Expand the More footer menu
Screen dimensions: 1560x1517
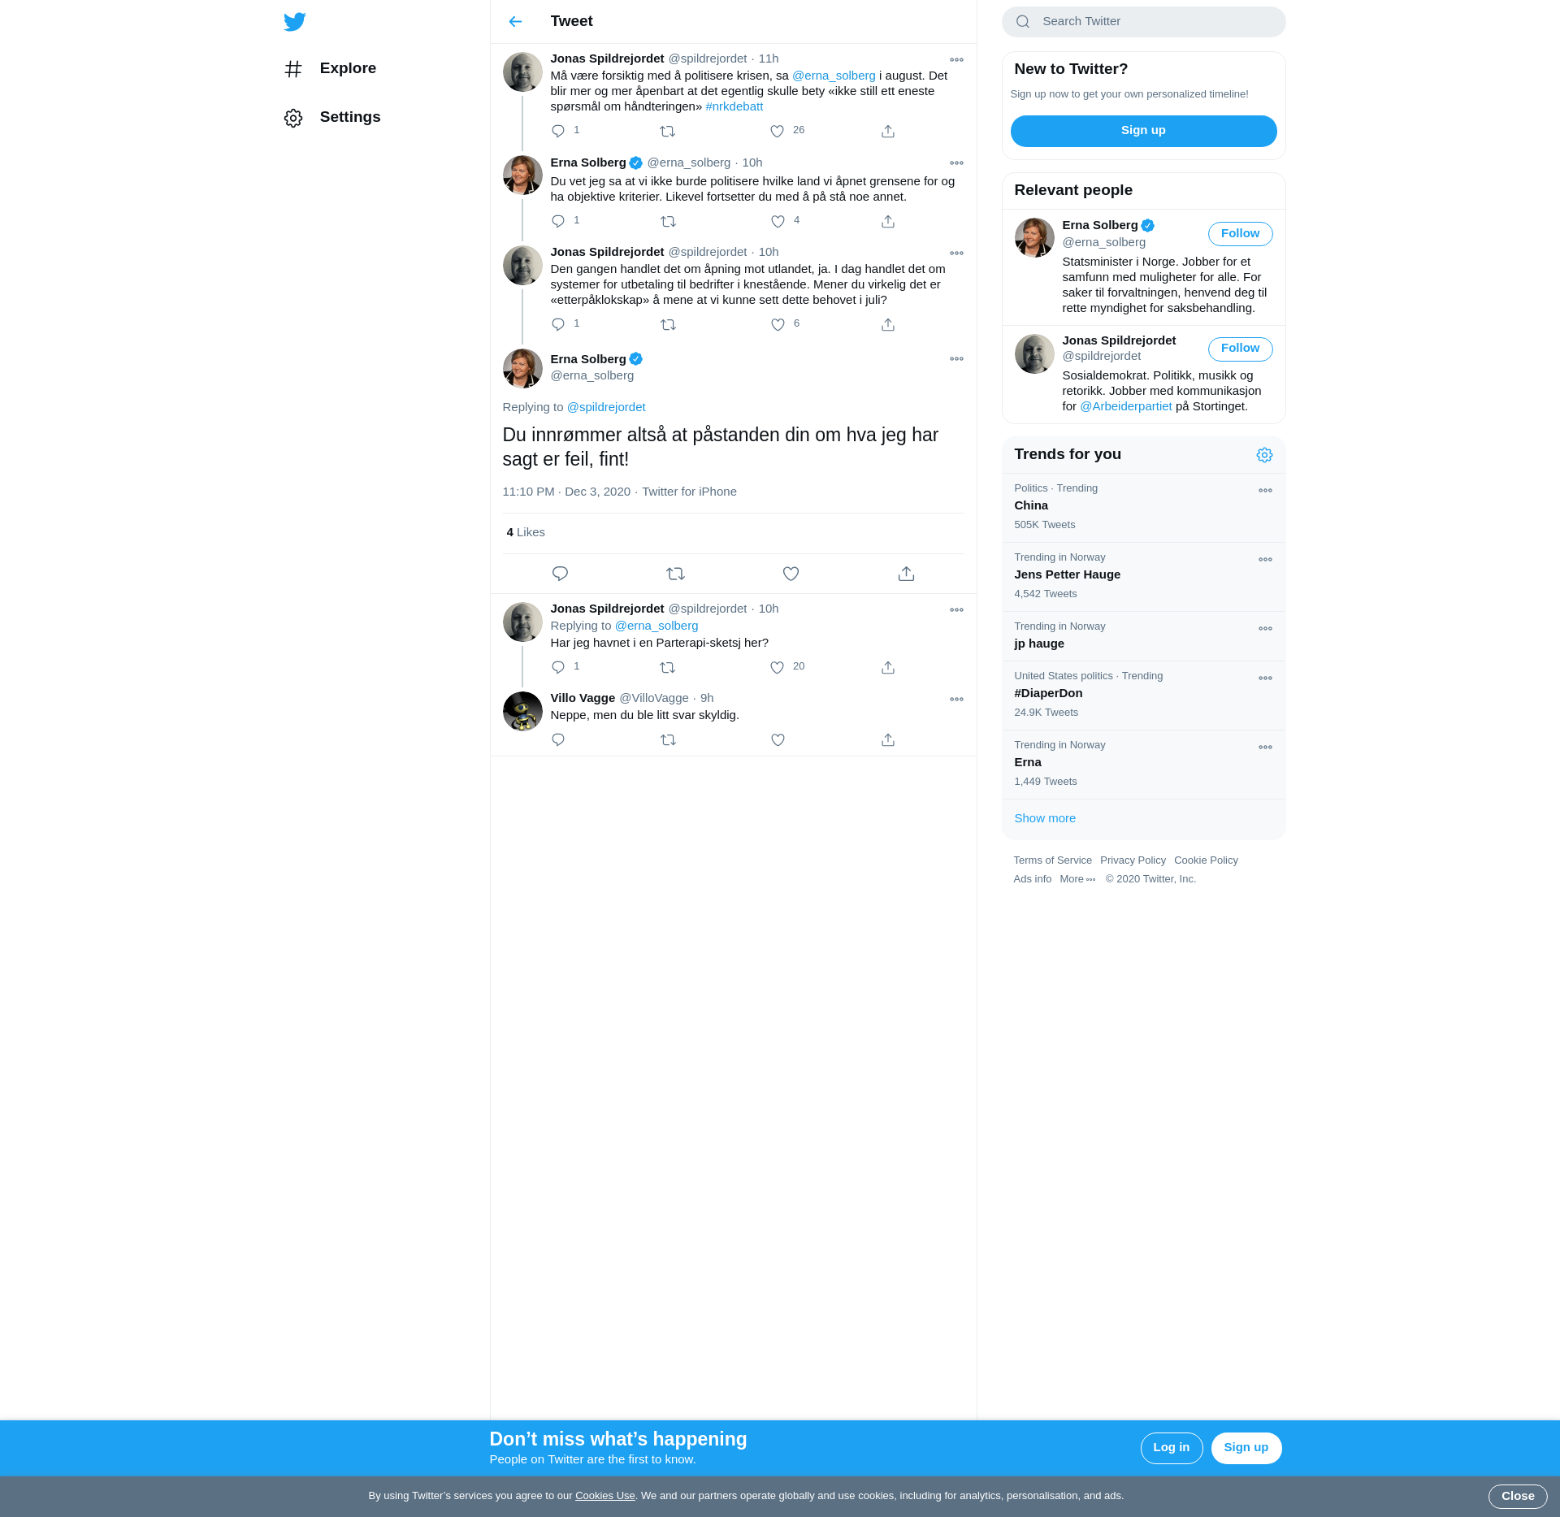point(1077,879)
